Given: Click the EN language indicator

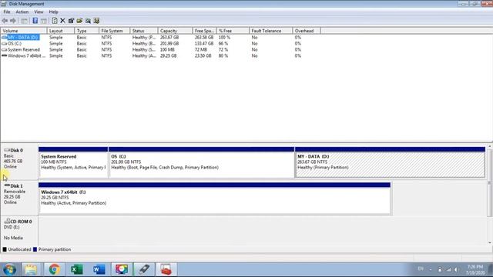Looking at the screenshot, I should [421, 269].
